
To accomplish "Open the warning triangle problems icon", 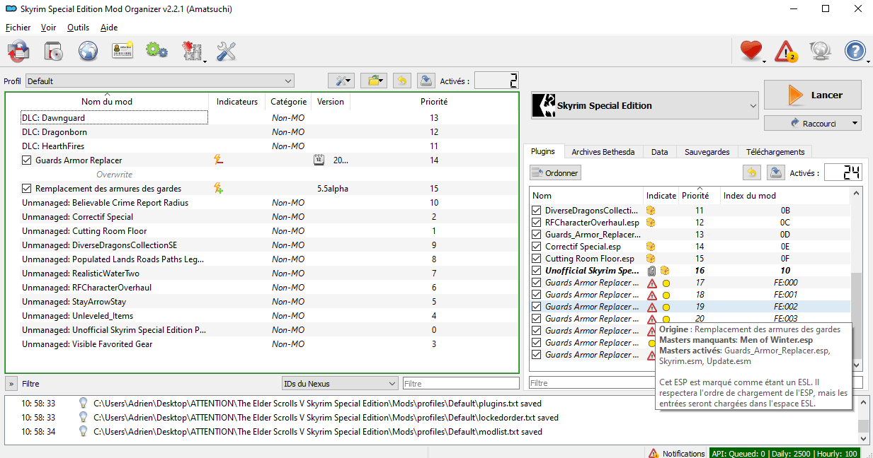I will click(786, 51).
